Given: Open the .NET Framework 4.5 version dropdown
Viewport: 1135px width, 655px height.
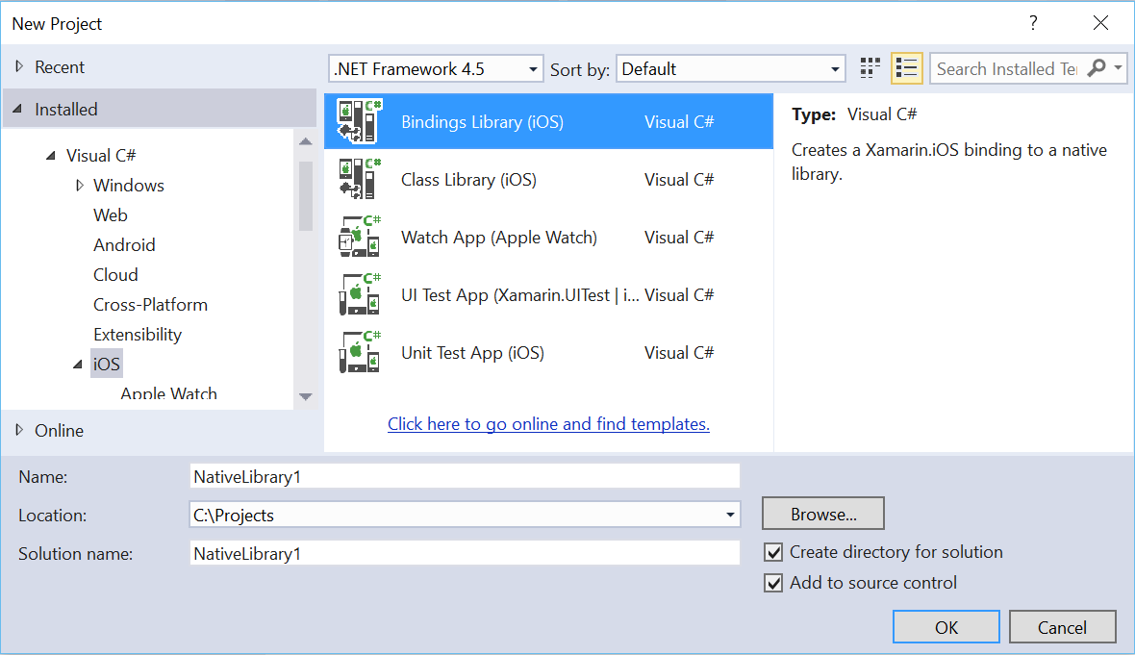Looking at the screenshot, I should point(436,68).
